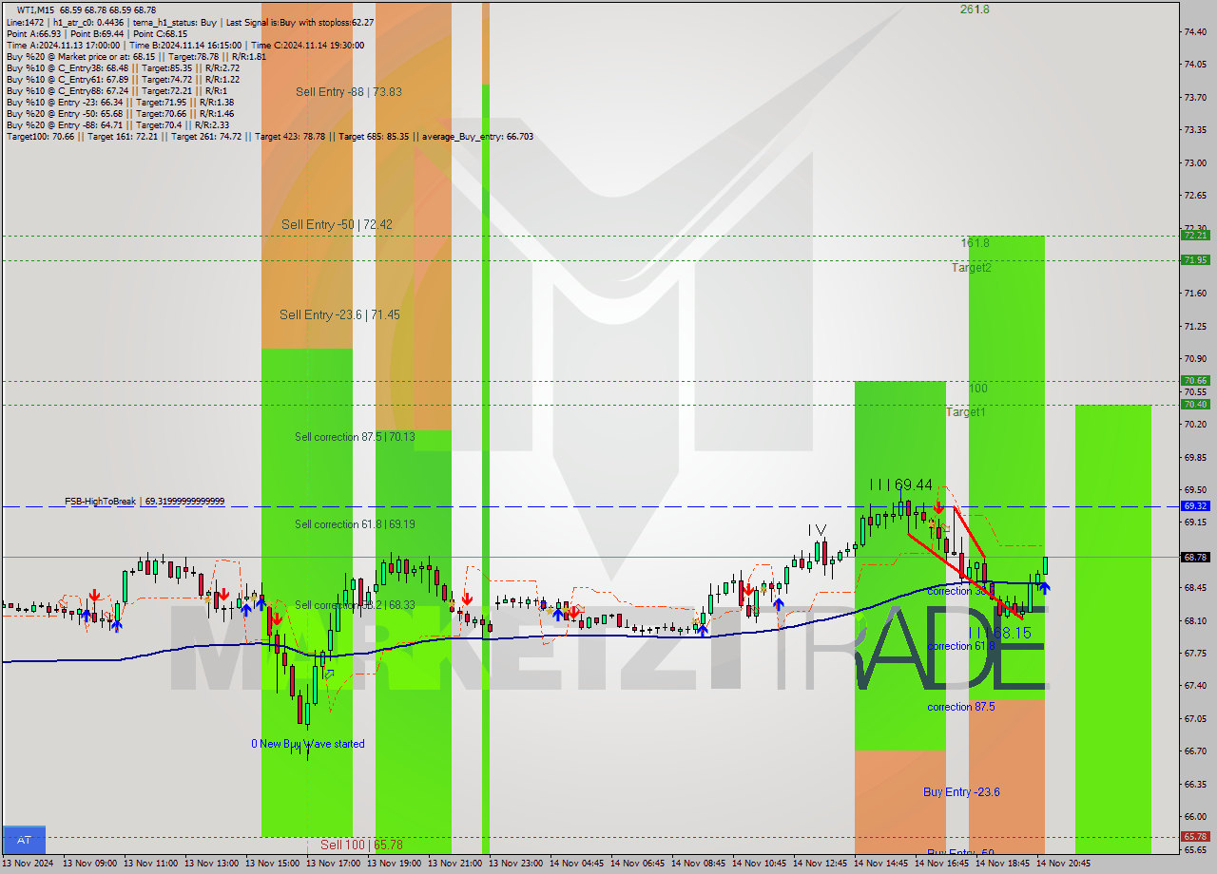1217x874 pixels.
Task: Click the 'Buy %20 @ Market price' header line
Action: [136, 56]
